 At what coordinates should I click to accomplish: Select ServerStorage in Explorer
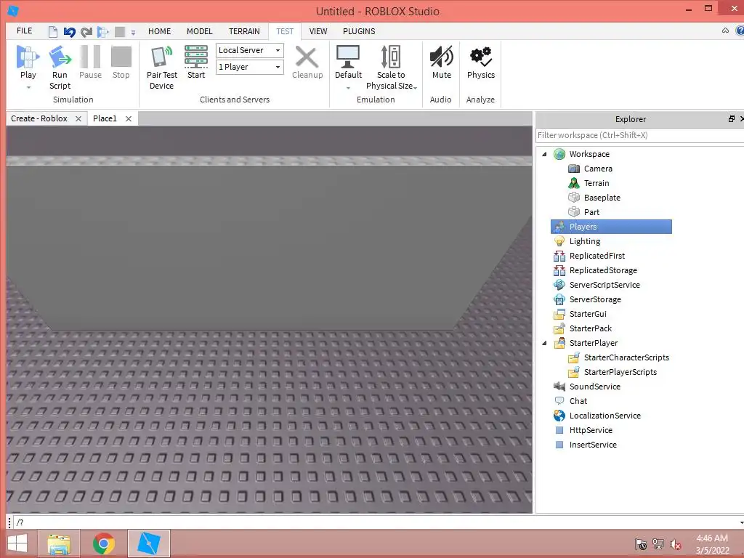(595, 299)
